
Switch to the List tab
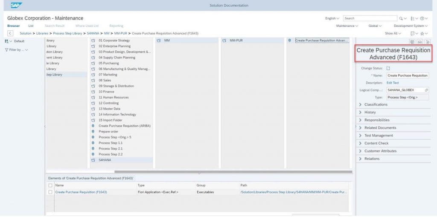[31, 26]
